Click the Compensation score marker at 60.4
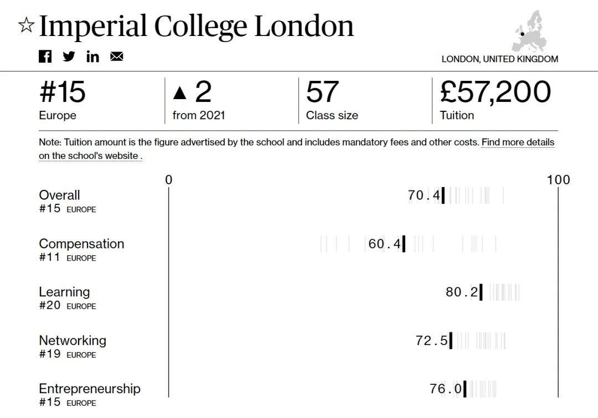 tap(404, 244)
